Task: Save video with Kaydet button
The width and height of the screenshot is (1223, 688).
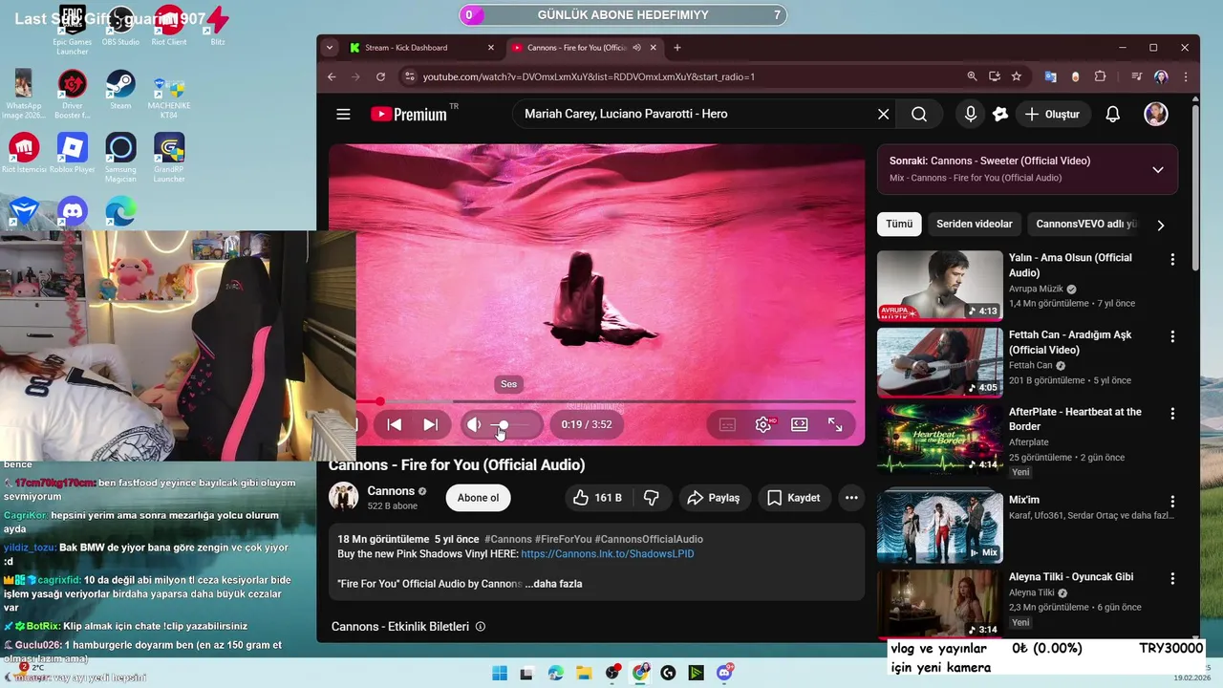Action: coord(794,498)
